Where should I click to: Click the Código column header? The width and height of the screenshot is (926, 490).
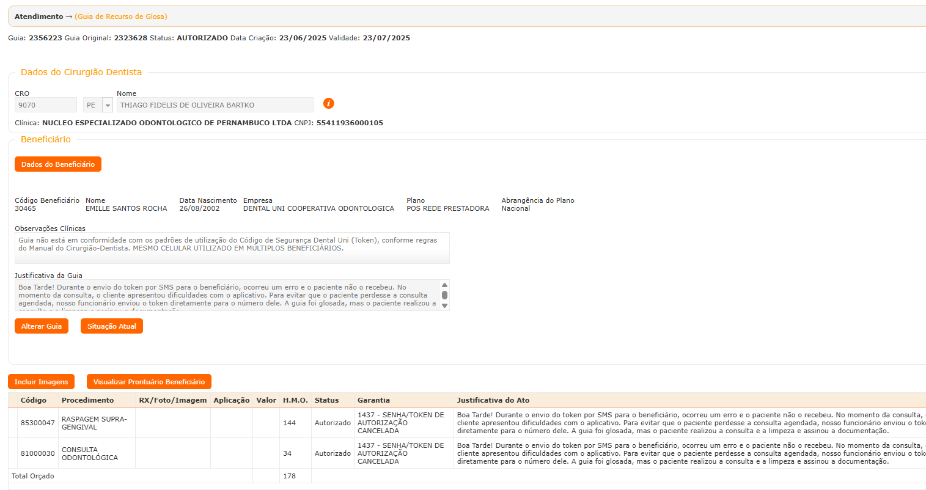[34, 400]
